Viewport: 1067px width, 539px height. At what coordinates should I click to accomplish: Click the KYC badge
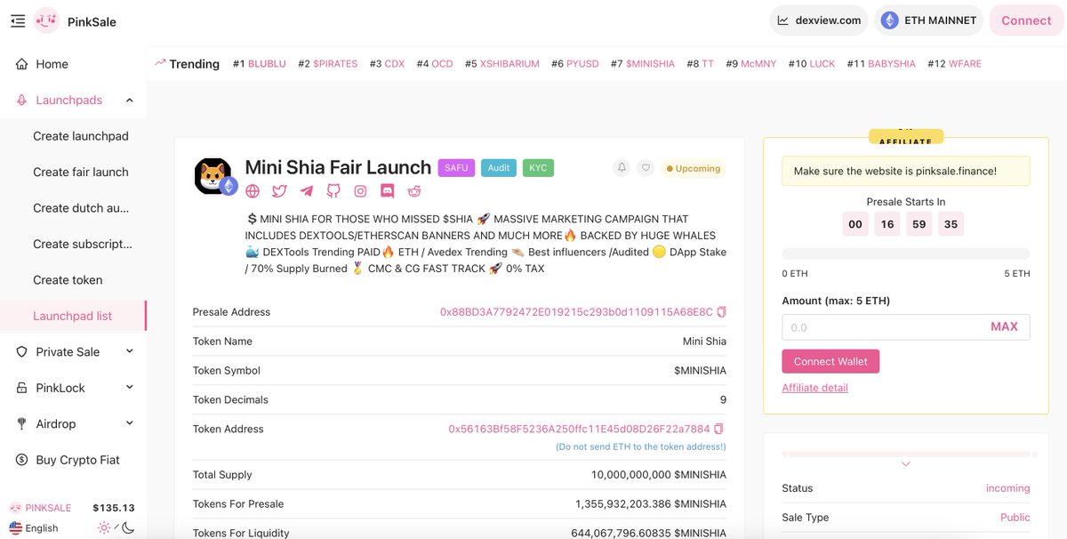tap(538, 167)
